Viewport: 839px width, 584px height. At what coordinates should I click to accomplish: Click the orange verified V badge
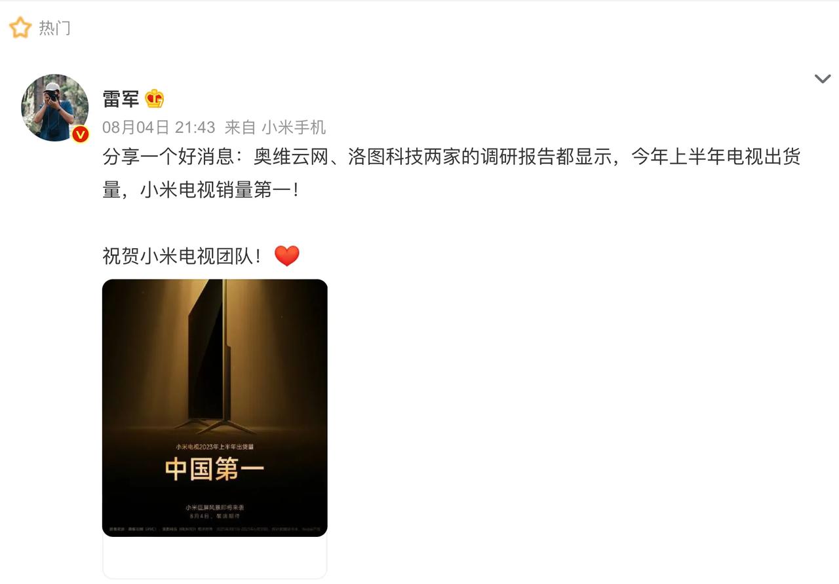(80, 134)
